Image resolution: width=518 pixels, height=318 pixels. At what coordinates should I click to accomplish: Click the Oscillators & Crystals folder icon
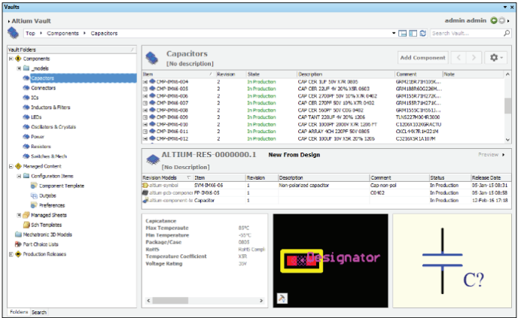(x=26, y=126)
